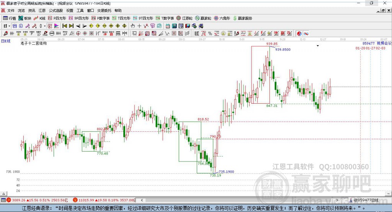The image size is (392, 212).
Task: Select the Gann fan lines tool
Action: tap(141, 33)
